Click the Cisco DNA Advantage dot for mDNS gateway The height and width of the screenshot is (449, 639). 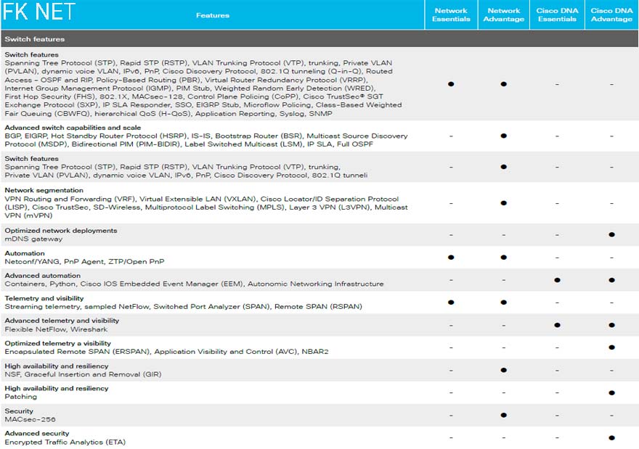click(x=611, y=234)
